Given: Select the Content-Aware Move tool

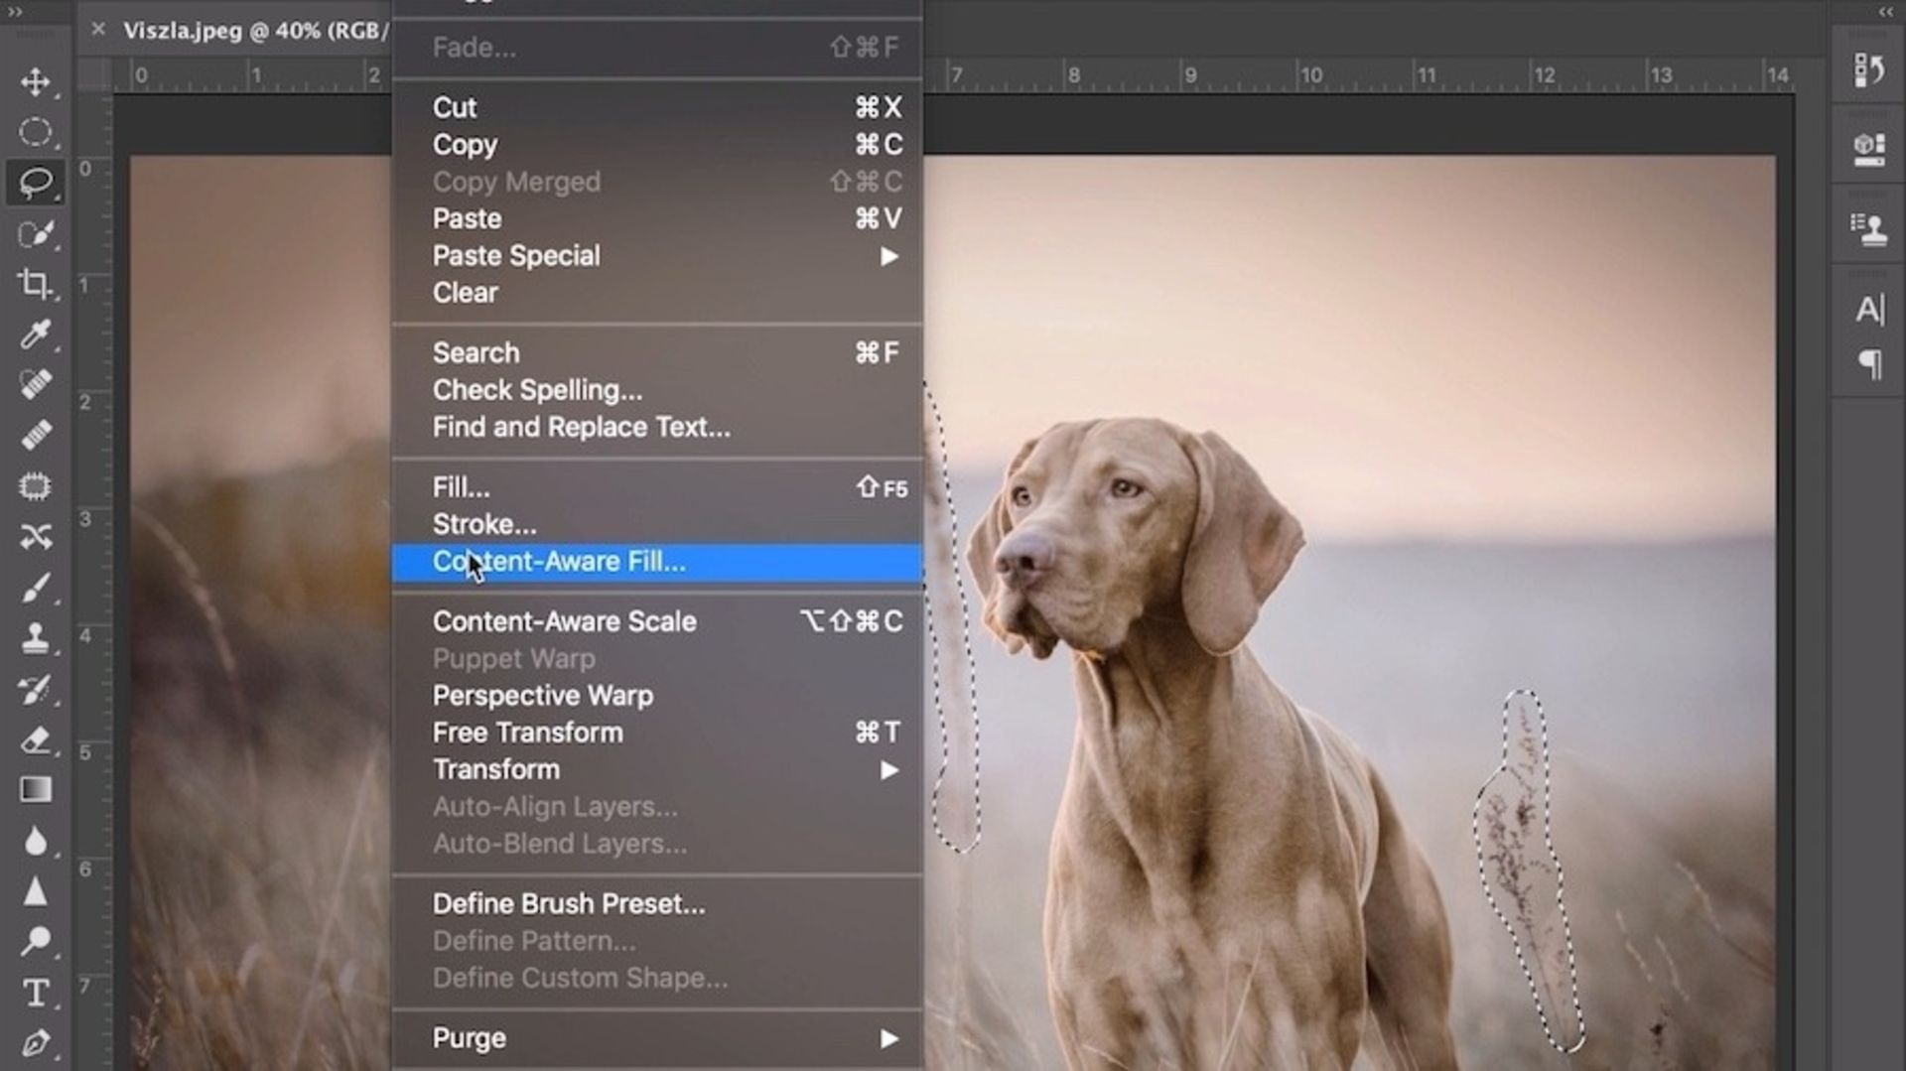Looking at the screenshot, I should pyautogui.click(x=36, y=537).
